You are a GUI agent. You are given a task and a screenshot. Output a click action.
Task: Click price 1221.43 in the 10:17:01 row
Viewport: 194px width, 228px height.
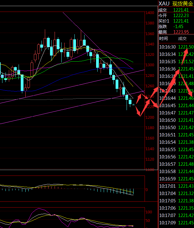pos(186,186)
